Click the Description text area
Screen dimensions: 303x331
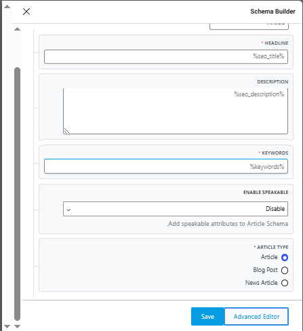click(176, 111)
